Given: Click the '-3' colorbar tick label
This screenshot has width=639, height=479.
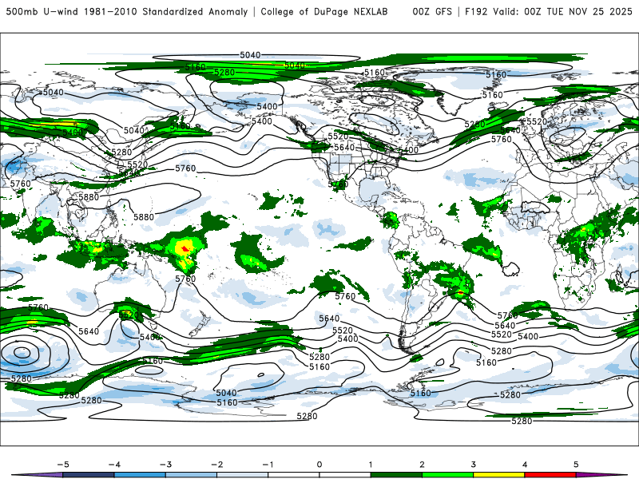Looking at the screenshot, I should [x=165, y=465].
